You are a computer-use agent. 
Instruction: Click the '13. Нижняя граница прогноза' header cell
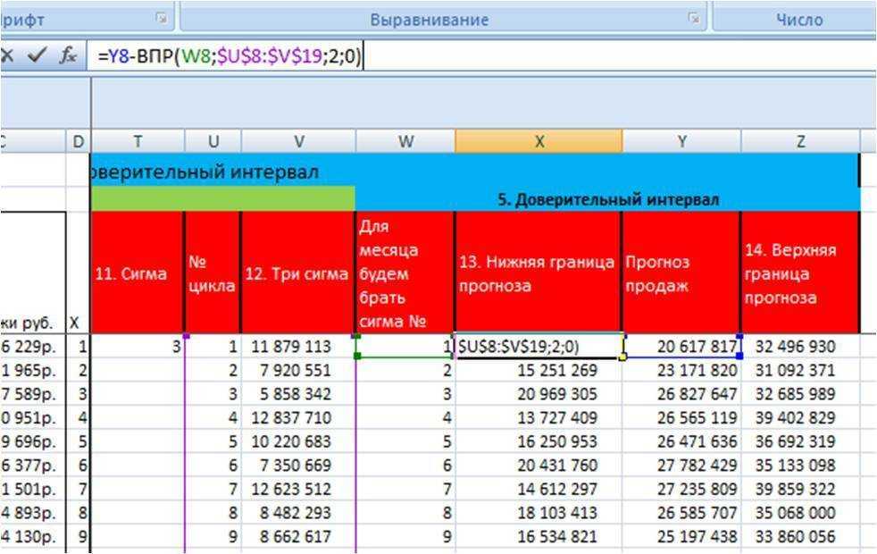[539, 274]
